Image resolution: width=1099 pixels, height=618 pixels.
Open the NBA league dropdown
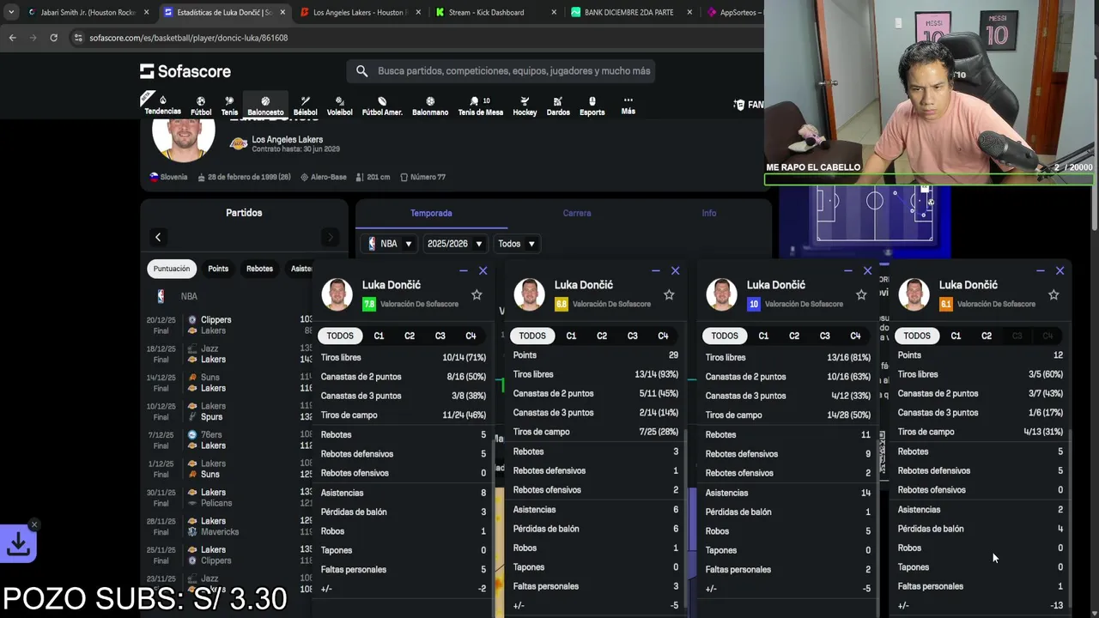390,244
